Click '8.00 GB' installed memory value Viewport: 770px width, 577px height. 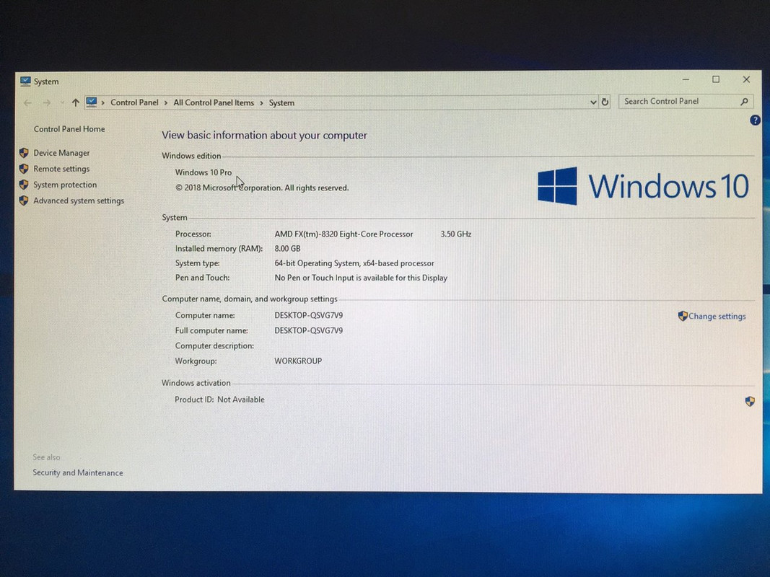287,249
